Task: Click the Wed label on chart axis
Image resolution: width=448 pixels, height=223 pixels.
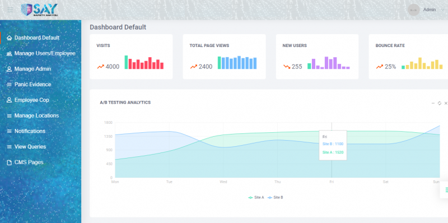Action: click(x=223, y=182)
